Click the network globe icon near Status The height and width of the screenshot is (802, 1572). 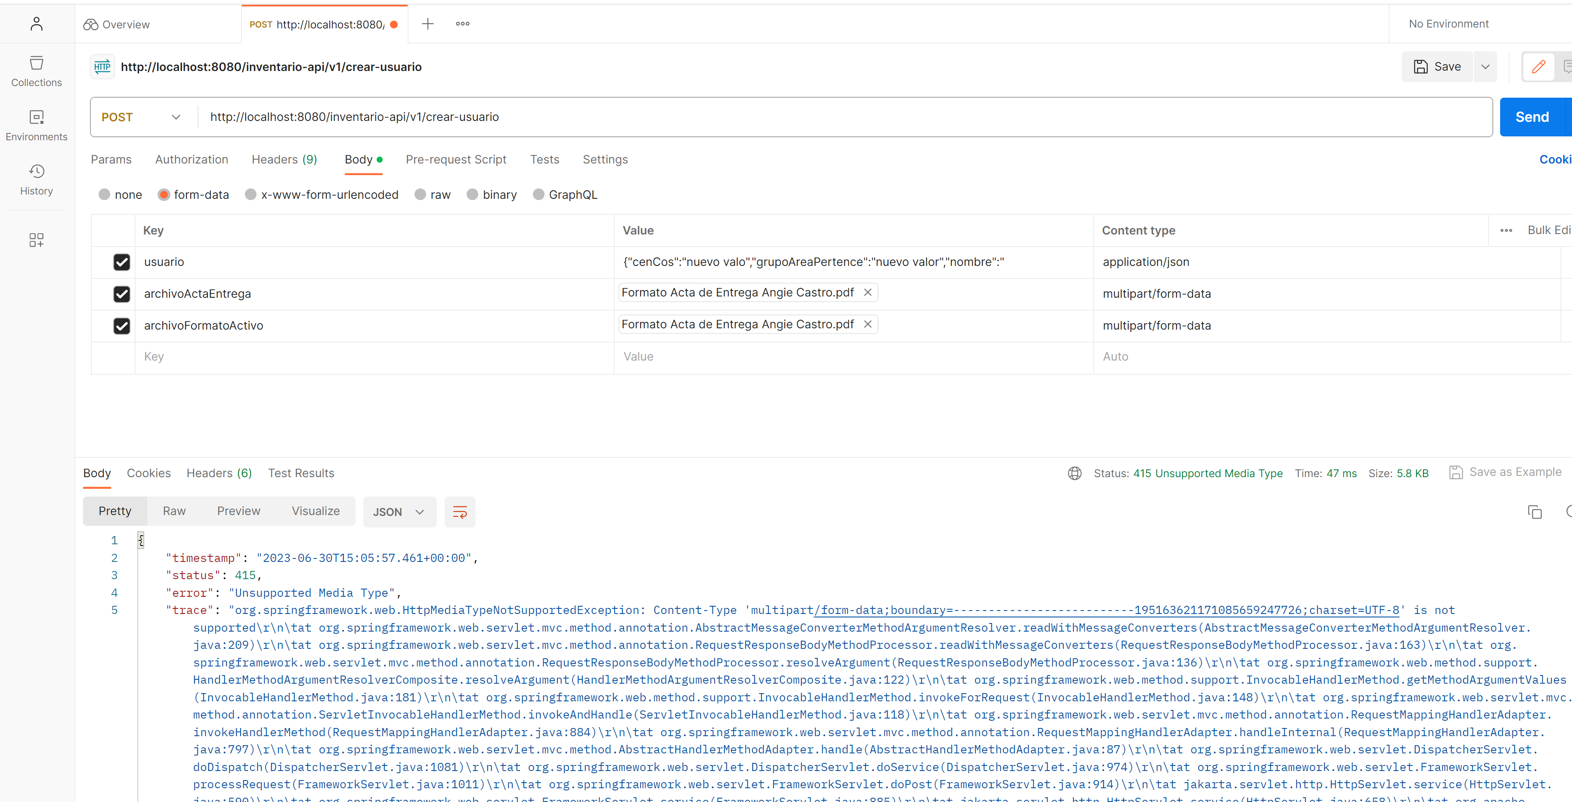[x=1075, y=473]
